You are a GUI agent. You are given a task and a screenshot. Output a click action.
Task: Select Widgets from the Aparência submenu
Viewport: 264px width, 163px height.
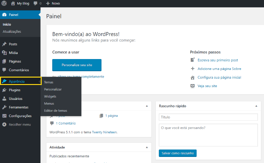point(50,97)
